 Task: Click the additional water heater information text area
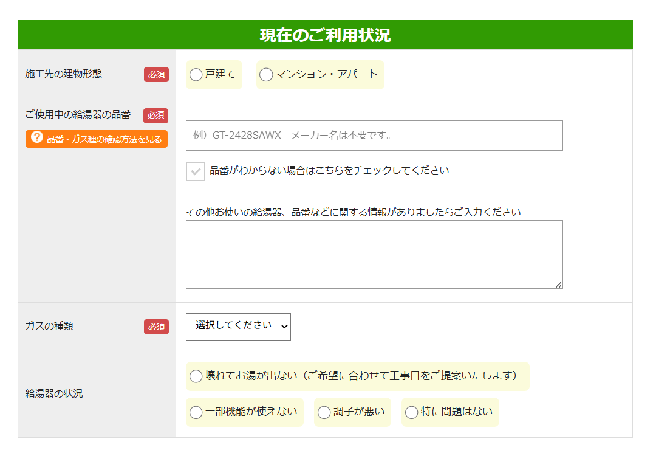click(x=374, y=254)
